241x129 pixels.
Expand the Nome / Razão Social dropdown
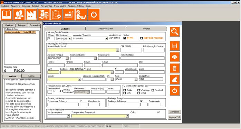[117, 50]
